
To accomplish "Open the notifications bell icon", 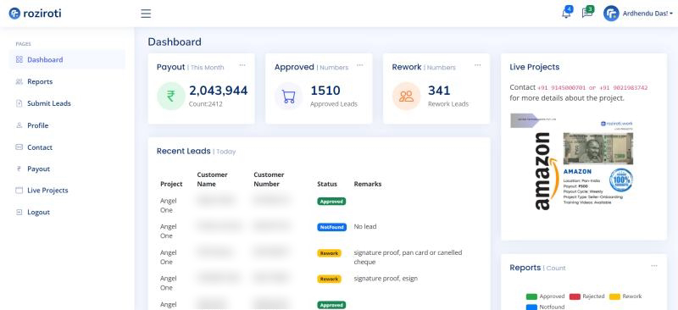I will tap(565, 14).
